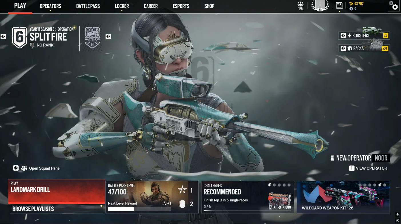Go to the Shop tab
The width and height of the screenshot is (401, 224).
(209, 6)
